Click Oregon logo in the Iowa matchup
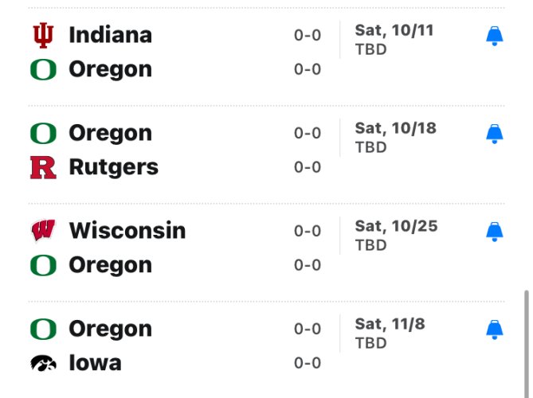Screen dimensions: 533x398 pos(43,329)
